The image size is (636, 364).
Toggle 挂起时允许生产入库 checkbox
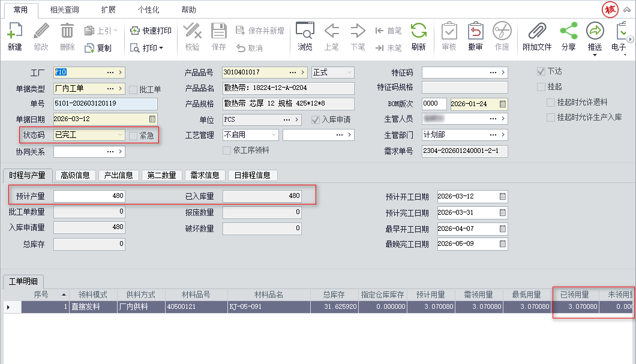550,118
